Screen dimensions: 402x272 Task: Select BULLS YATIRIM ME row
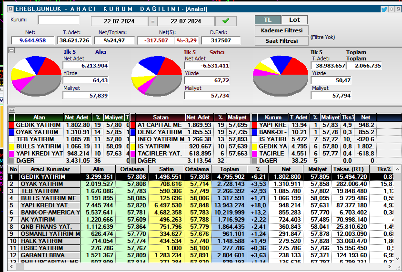point(201,198)
